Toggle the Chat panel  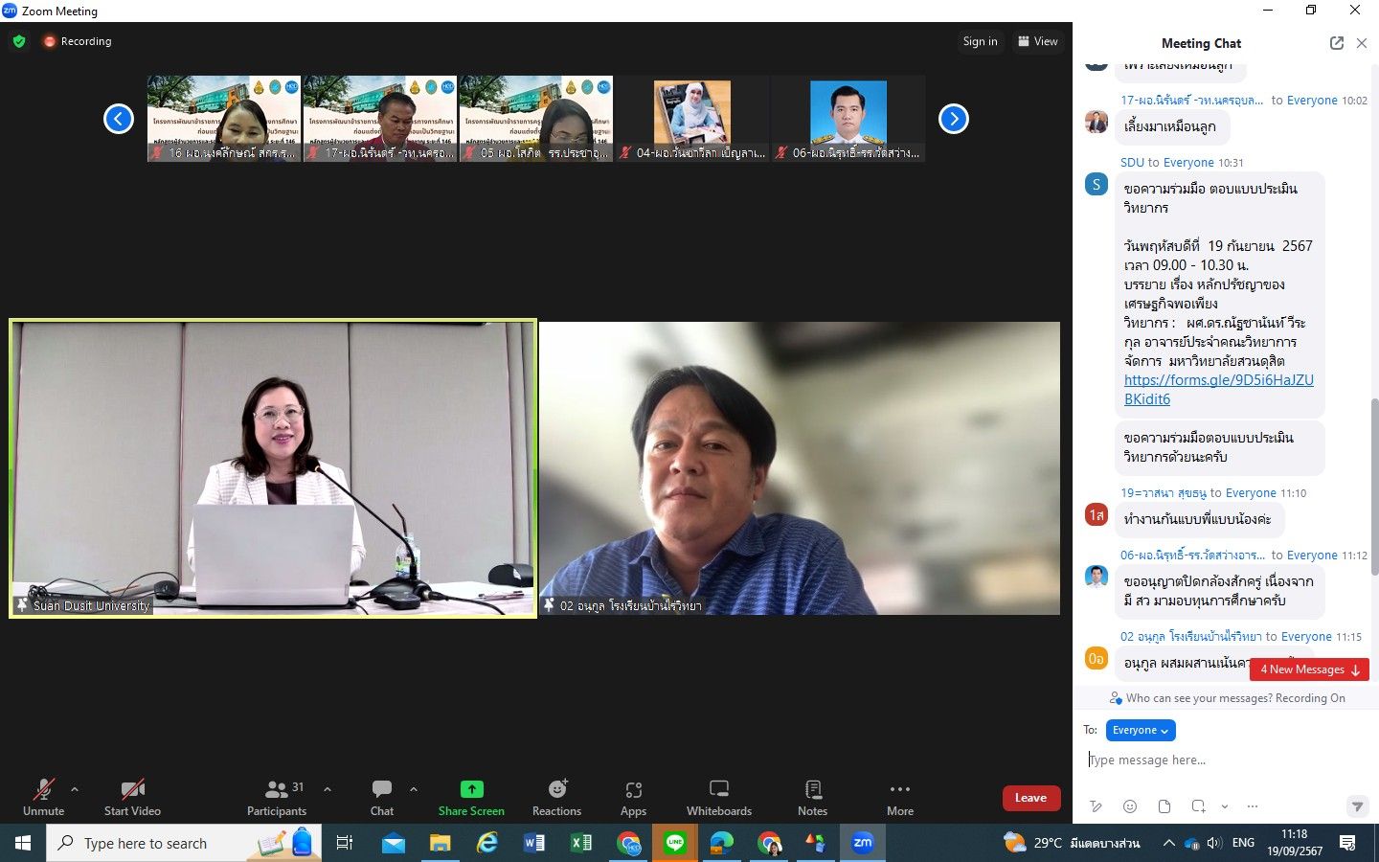click(382, 797)
